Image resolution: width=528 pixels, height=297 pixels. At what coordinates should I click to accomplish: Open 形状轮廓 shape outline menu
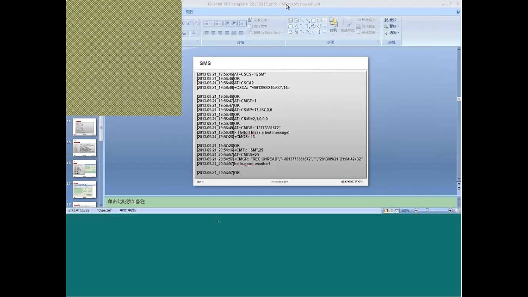click(368, 26)
